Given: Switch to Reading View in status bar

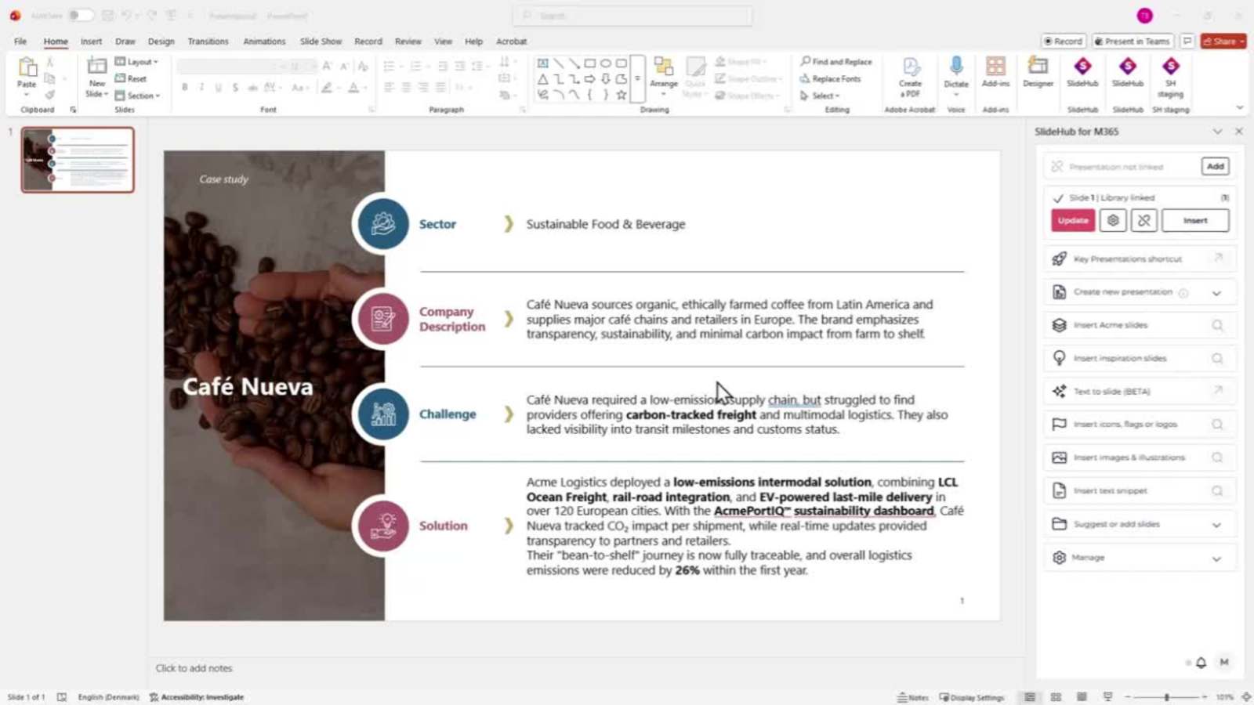Looking at the screenshot, I should point(1082,696).
